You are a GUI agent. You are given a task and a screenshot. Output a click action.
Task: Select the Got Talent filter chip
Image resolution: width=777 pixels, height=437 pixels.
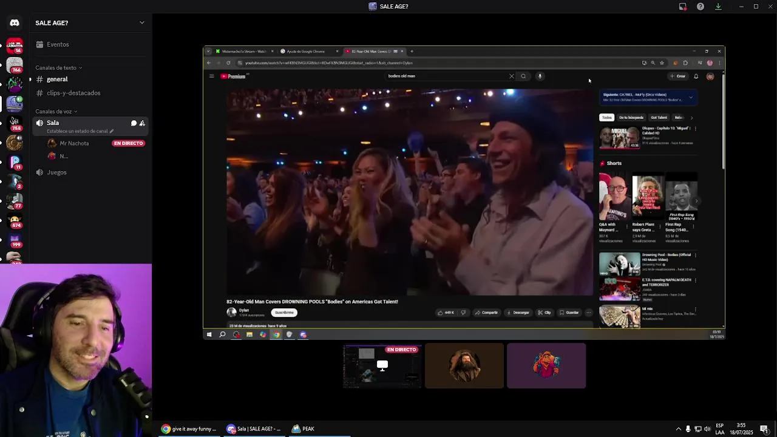pos(659,118)
